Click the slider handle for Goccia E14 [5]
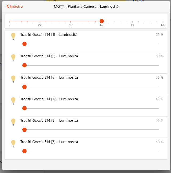Screen dimensions: 171x173 click(x=25, y=130)
